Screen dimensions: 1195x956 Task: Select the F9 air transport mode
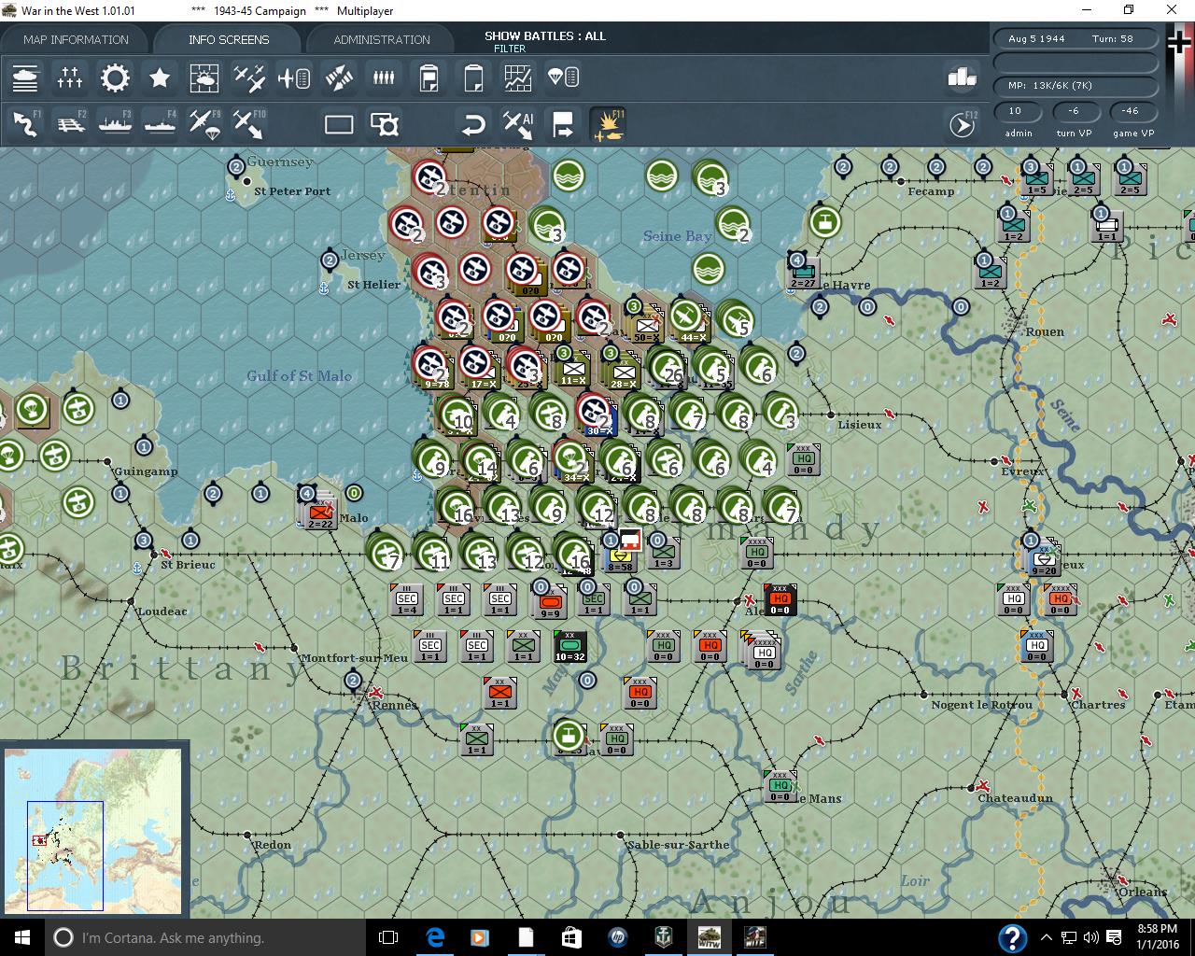(x=204, y=124)
